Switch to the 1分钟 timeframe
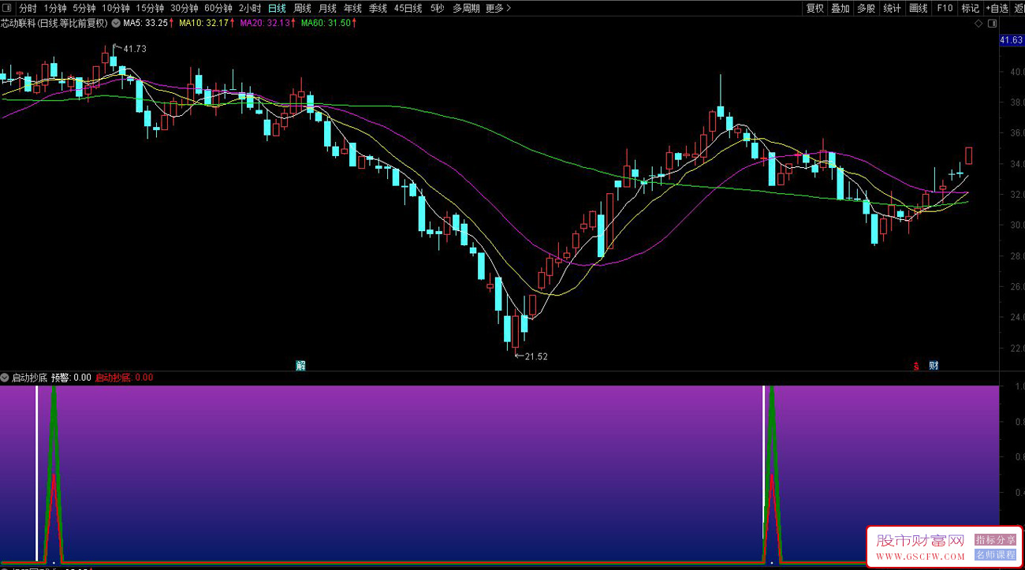This screenshot has height=570, width=1025. coord(54,9)
